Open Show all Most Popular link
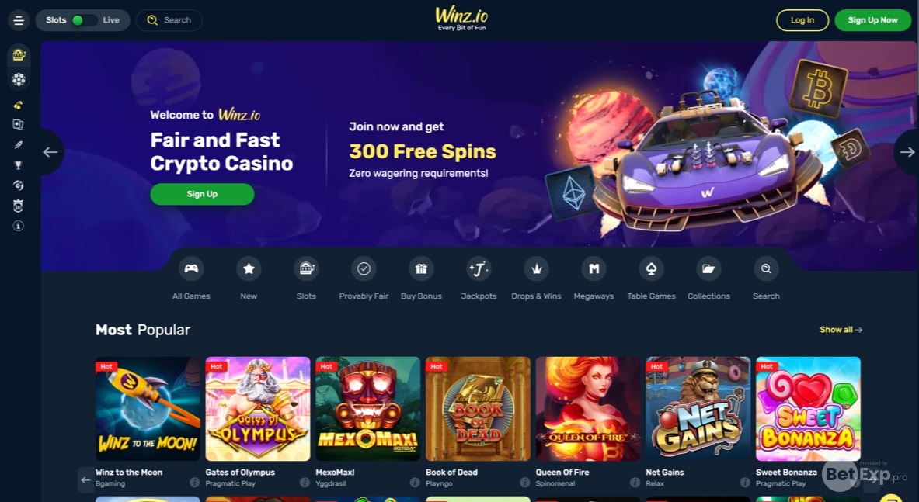Screen dimensions: 919x502 pos(841,330)
